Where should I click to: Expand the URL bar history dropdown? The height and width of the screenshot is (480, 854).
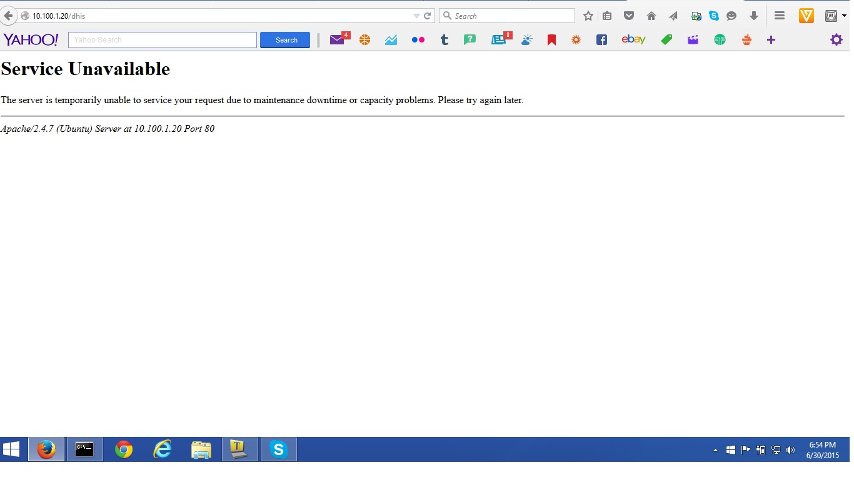coord(416,16)
